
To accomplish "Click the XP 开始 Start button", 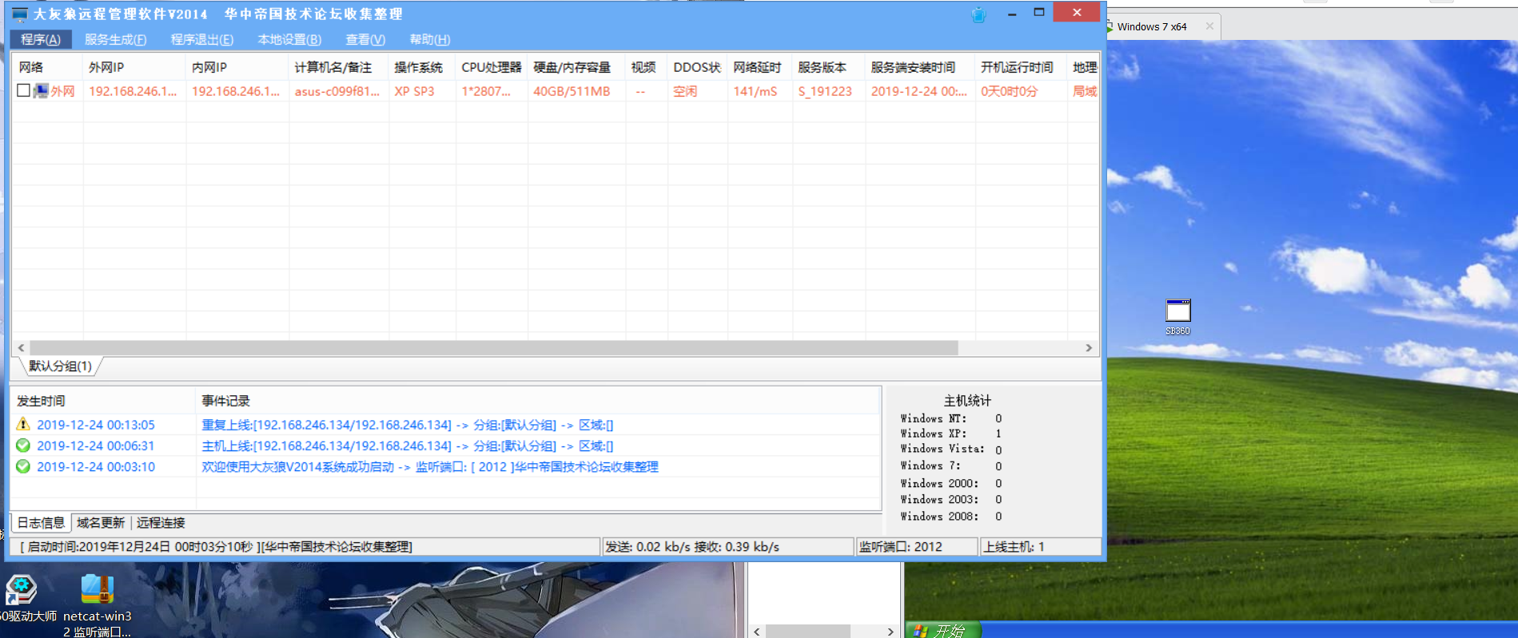I will pyautogui.click(x=942, y=630).
